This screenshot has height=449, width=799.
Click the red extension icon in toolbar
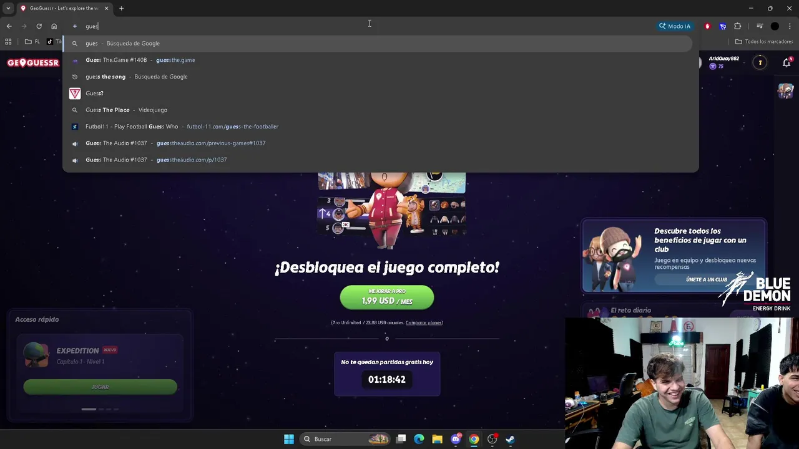coord(707,26)
